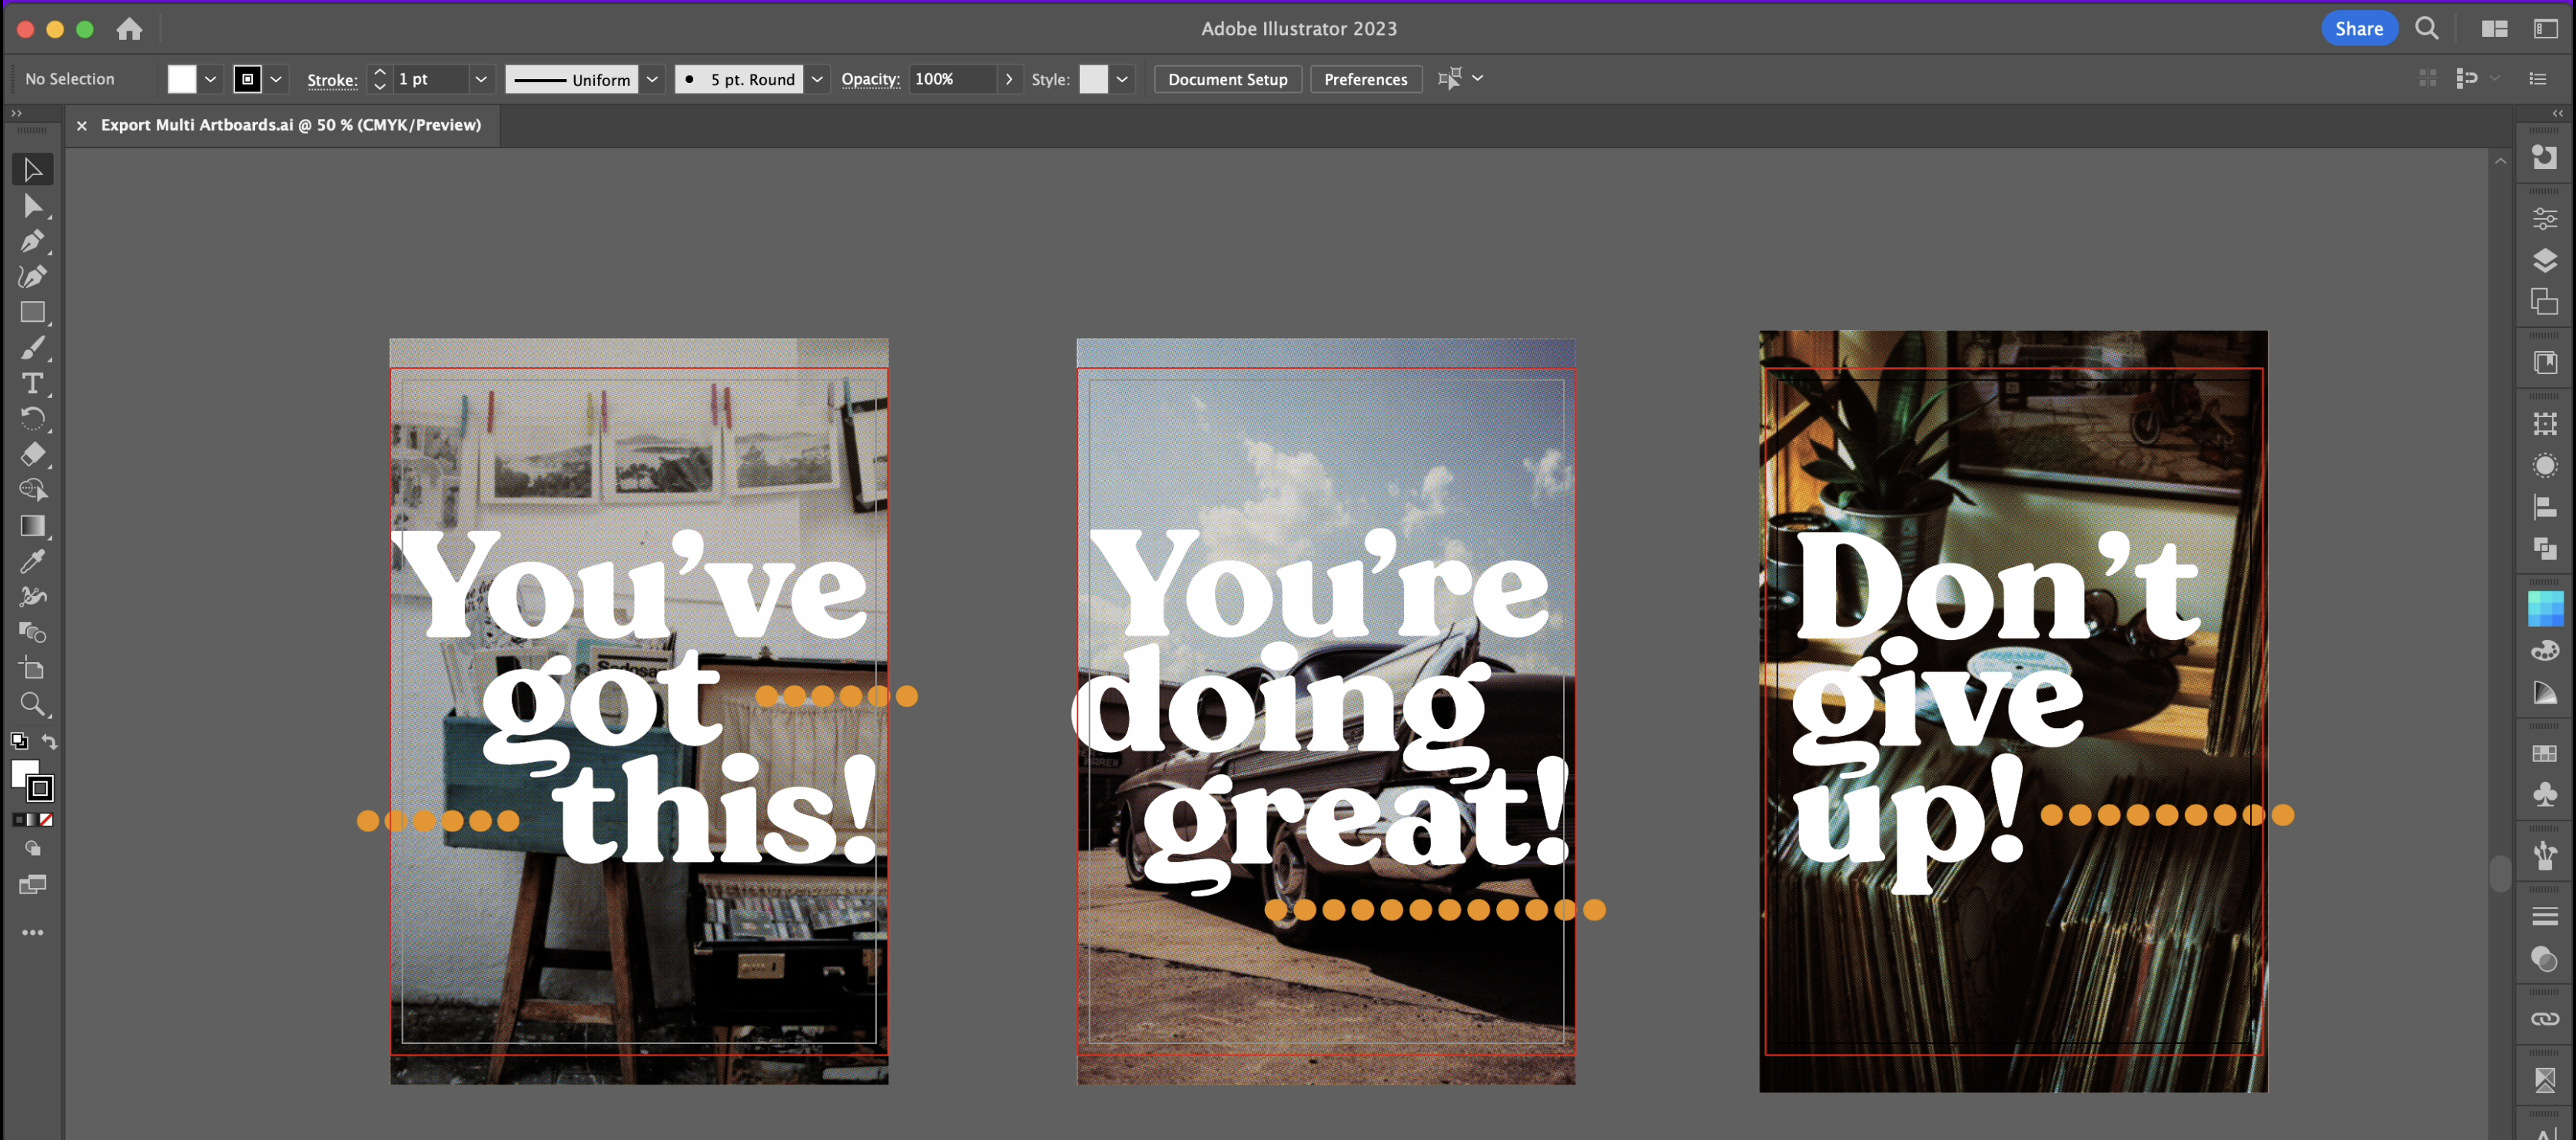Image resolution: width=2576 pixels, height=1140 pixels.
Task: Open Preferences from the control bar
Action: 1365,79
